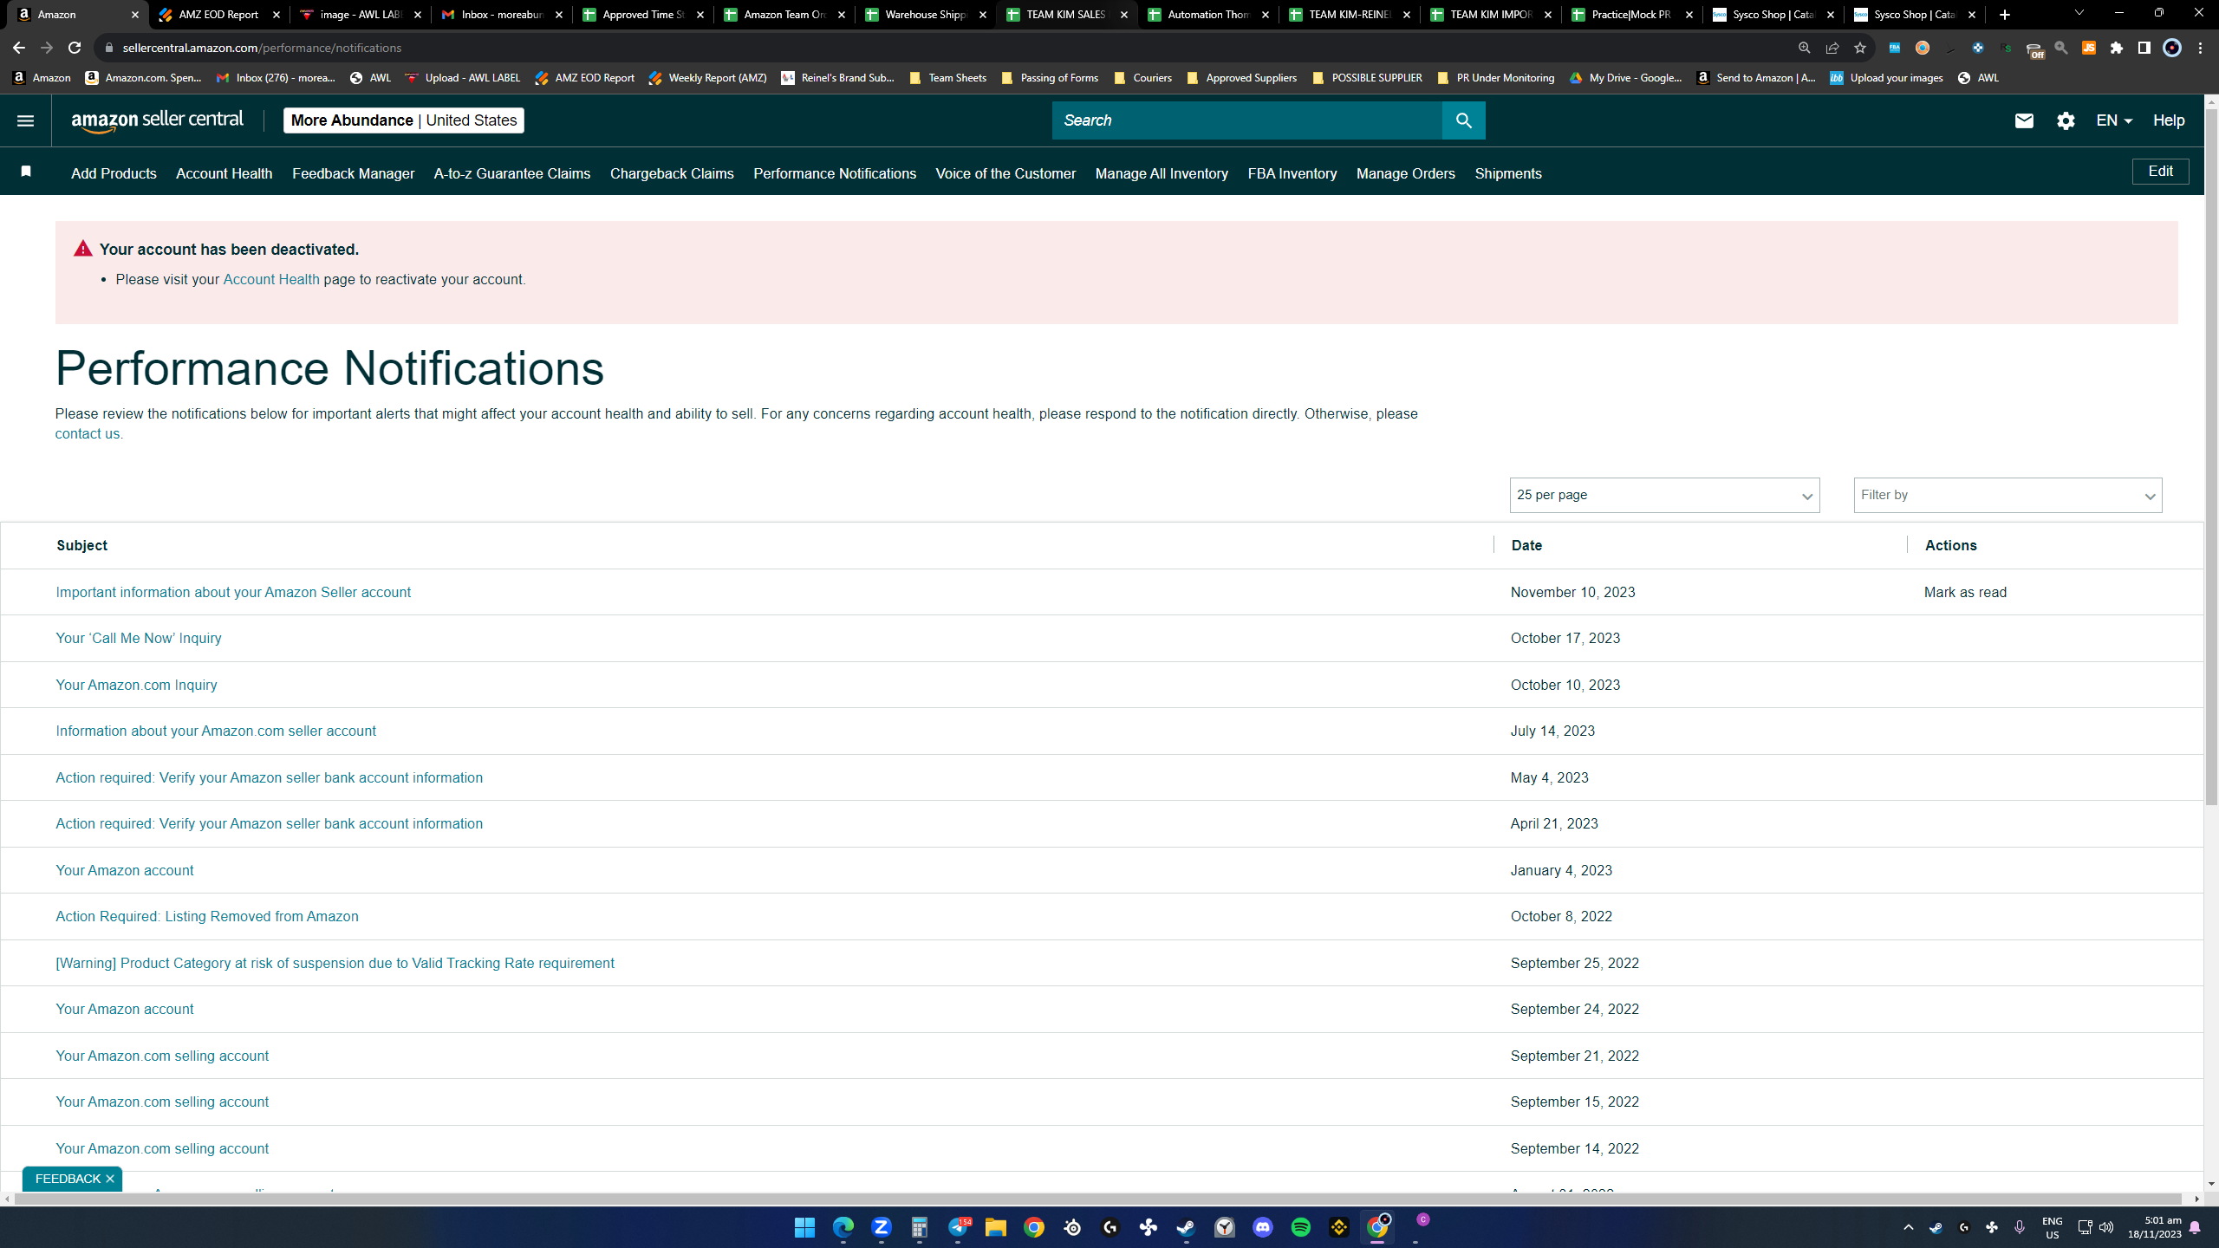2219x1248 pixels.
Task: Click the volume speaker tray icon
Action: 2106,1227
